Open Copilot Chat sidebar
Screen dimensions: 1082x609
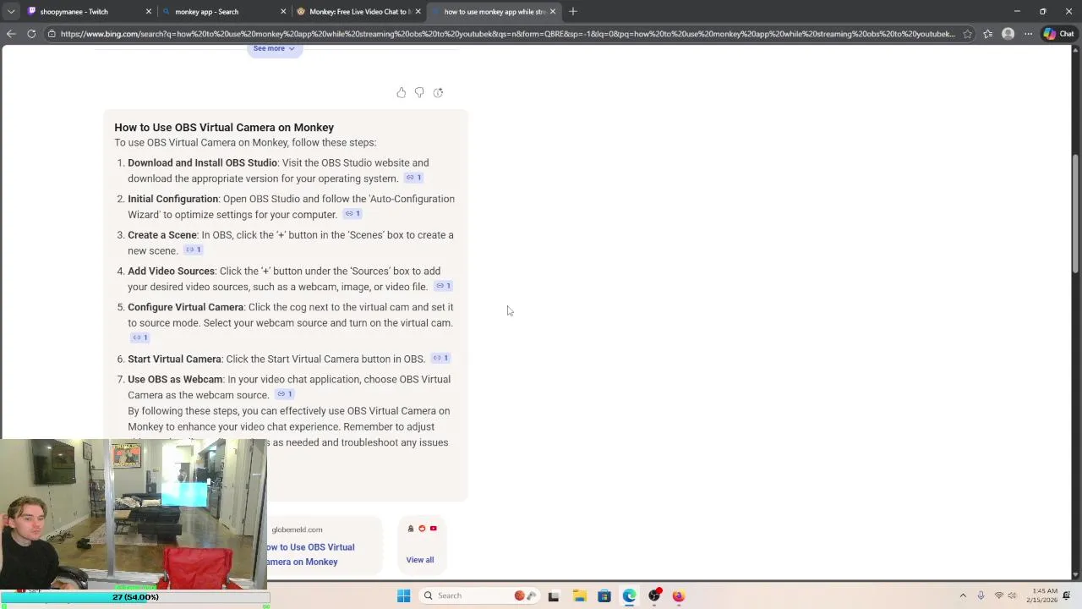(x=1058, y=34)
